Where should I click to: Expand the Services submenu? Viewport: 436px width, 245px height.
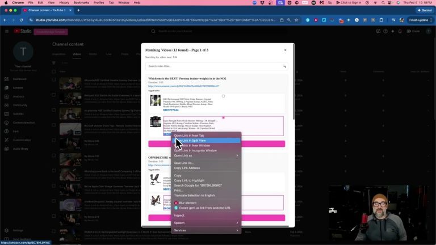coord(206,231)
